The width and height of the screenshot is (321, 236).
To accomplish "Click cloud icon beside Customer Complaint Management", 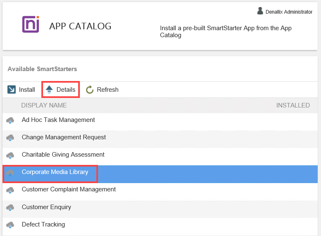I will (10, 190).
